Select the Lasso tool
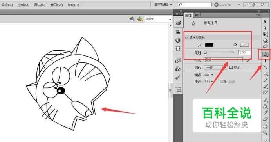Screen dimensions: 271x142 [x=265, y=47]
